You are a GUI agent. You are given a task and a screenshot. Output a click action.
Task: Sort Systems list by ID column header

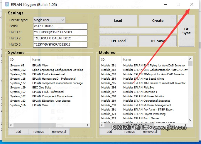click(19, 60)
